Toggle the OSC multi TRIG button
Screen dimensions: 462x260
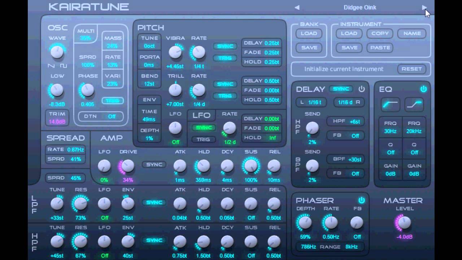pos(113,101)
